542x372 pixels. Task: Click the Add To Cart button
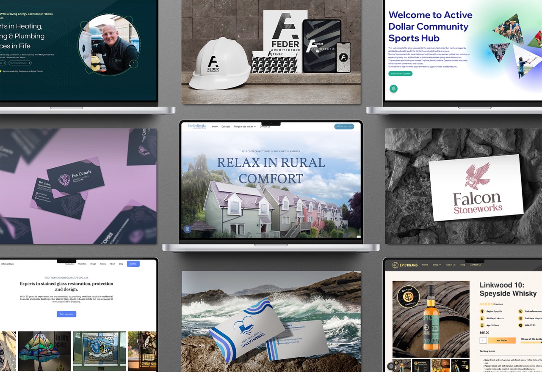(502, 340)
